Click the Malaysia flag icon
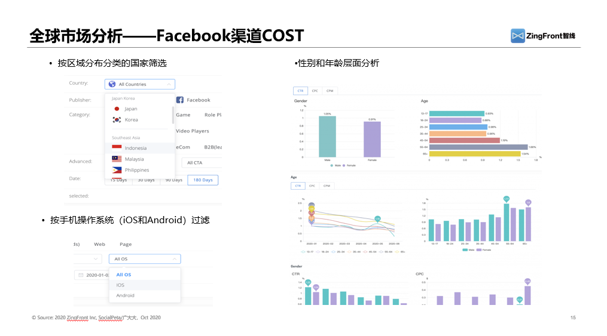Viewport: 607px width, 336px height. (x=117, y=159)
